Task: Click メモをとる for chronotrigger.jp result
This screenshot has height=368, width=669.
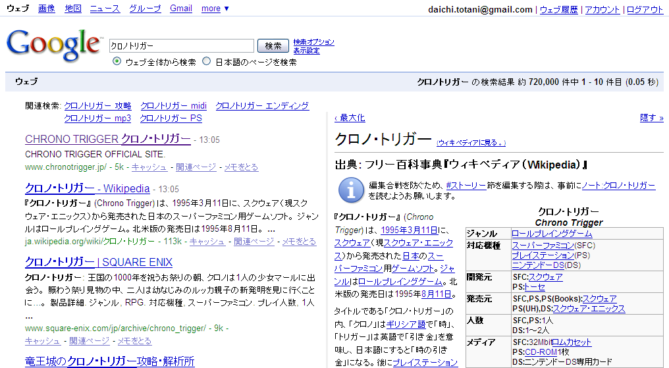Action: [x=241, y=167]
